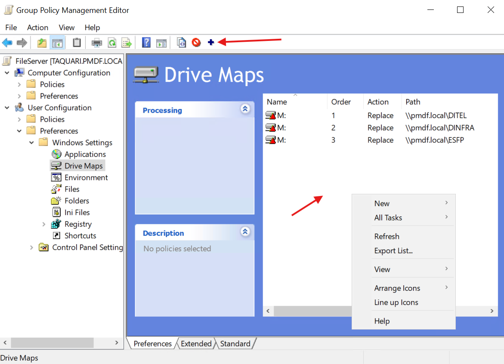Image resolution: width=504 pixels, height=364 pixels.
Task: Switch to the Extended tab
Action: 196,343
